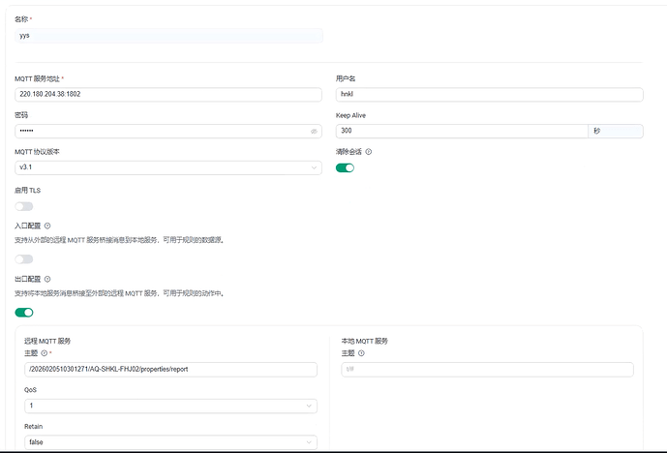Toggle the 清除会话 switch off
This screenshot has width=667, height=453.
click(x=345, y=167)
